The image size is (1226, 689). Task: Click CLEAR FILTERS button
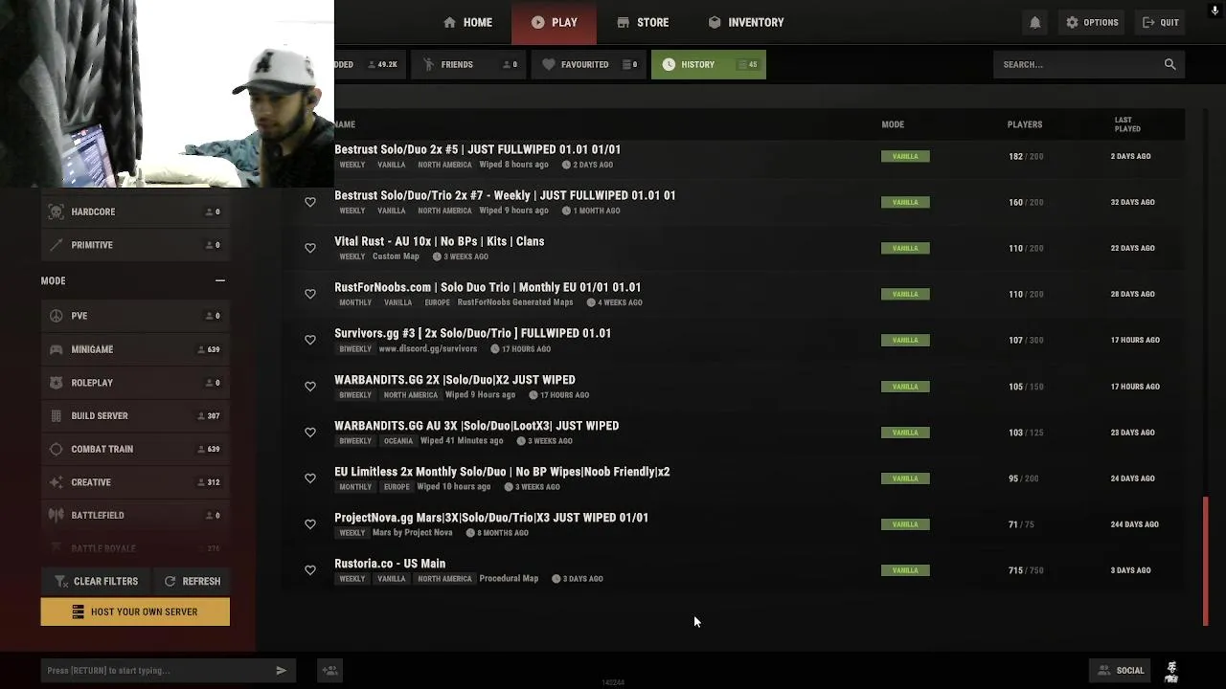(x=96, y=581)
